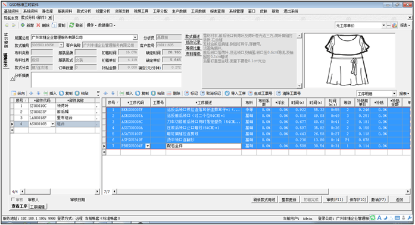This screenshot has width=415, height=225.
Task: Open the 操作 dropdown menu
Action: (x=91, y=25)
